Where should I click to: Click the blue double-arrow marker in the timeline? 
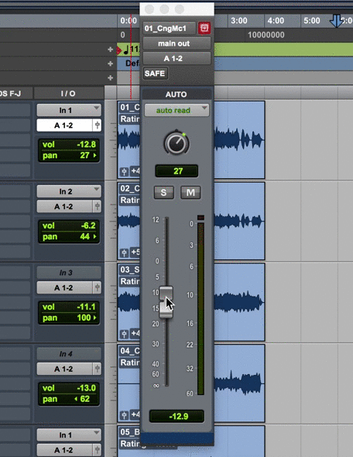pos(336,21)
